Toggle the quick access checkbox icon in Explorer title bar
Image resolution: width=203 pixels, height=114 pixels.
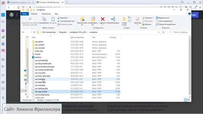tap(28, 10)
